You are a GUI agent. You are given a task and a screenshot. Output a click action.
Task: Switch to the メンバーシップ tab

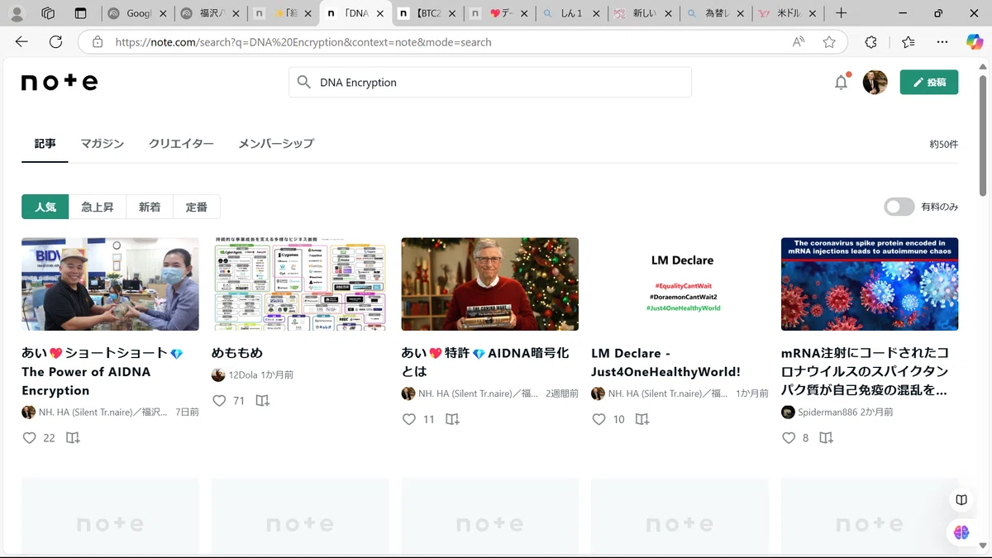276,144
